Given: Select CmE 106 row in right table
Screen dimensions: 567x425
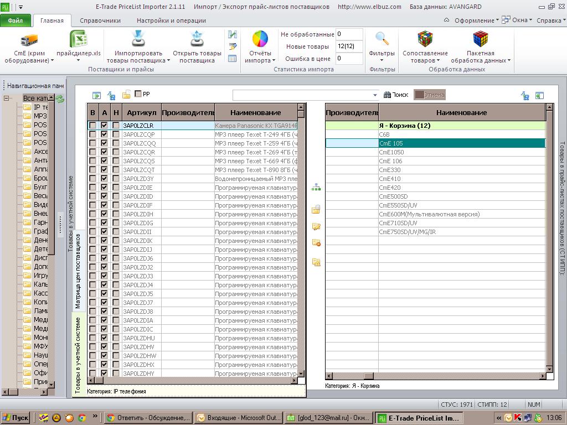Looking at the screenshot, I should [435, 161].
